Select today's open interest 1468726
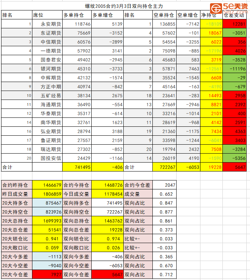The width and height of the screenshot is (250, 280). [107, 185]
